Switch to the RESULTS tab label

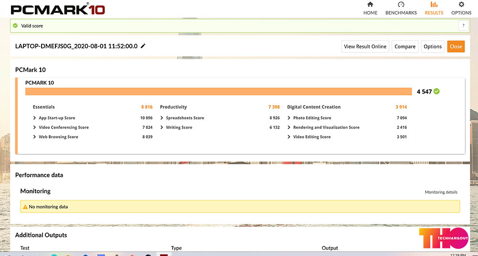click(x=434, y=13)
